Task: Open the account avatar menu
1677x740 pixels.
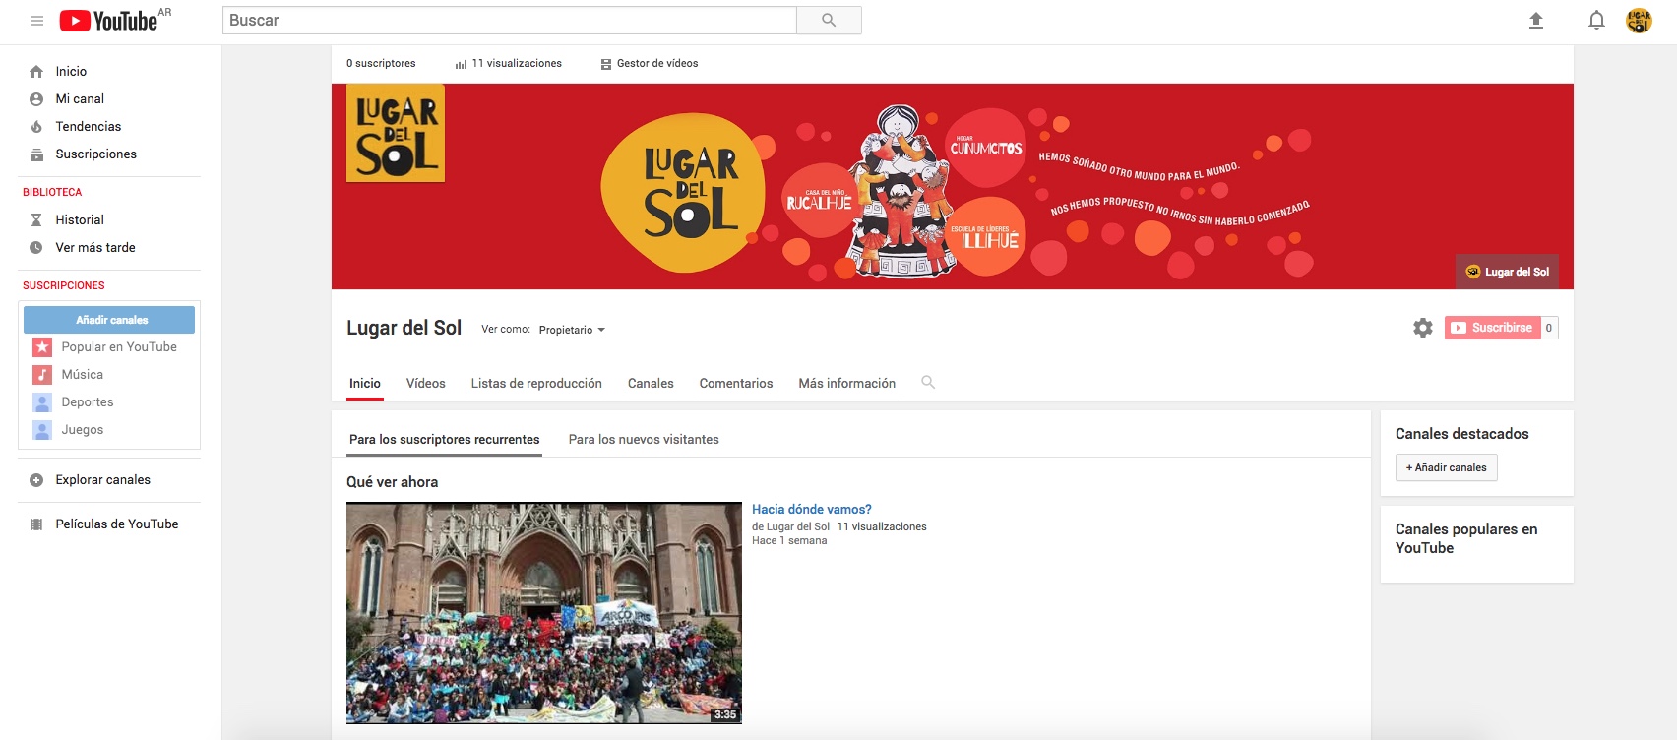Action: pos(1640,21)
